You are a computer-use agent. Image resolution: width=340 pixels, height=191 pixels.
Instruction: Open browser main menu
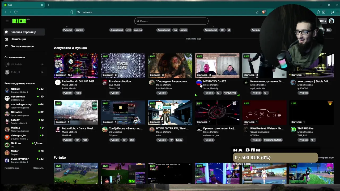[x=338, y=12]
